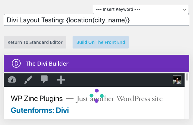Open the Gutenforms: Divi link
Image resolution: width=193 pixels, height=125 pixels.
coord(40,110)
